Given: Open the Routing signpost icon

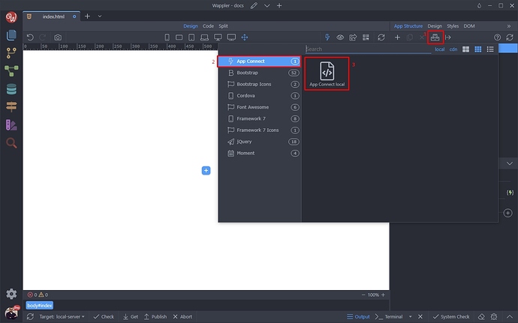Looking at the screenshot, I should [11, 106].
